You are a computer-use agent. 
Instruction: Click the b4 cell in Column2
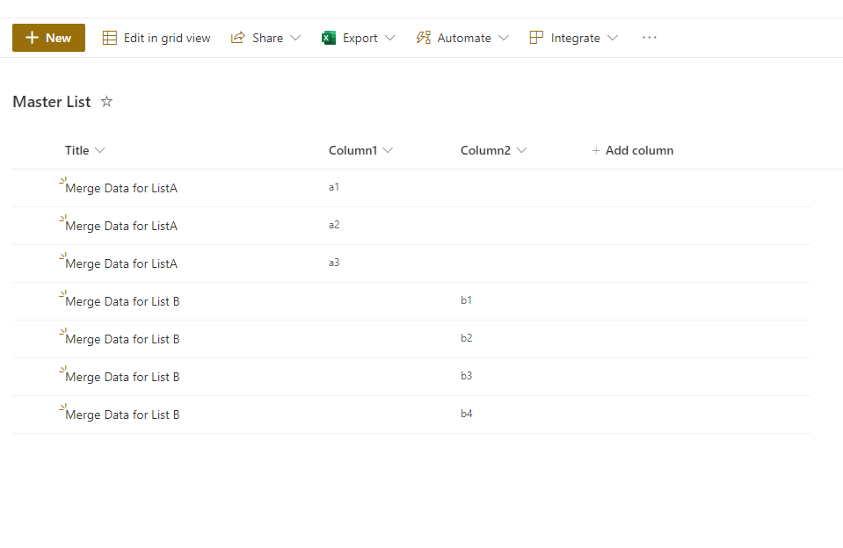point(466,413)
